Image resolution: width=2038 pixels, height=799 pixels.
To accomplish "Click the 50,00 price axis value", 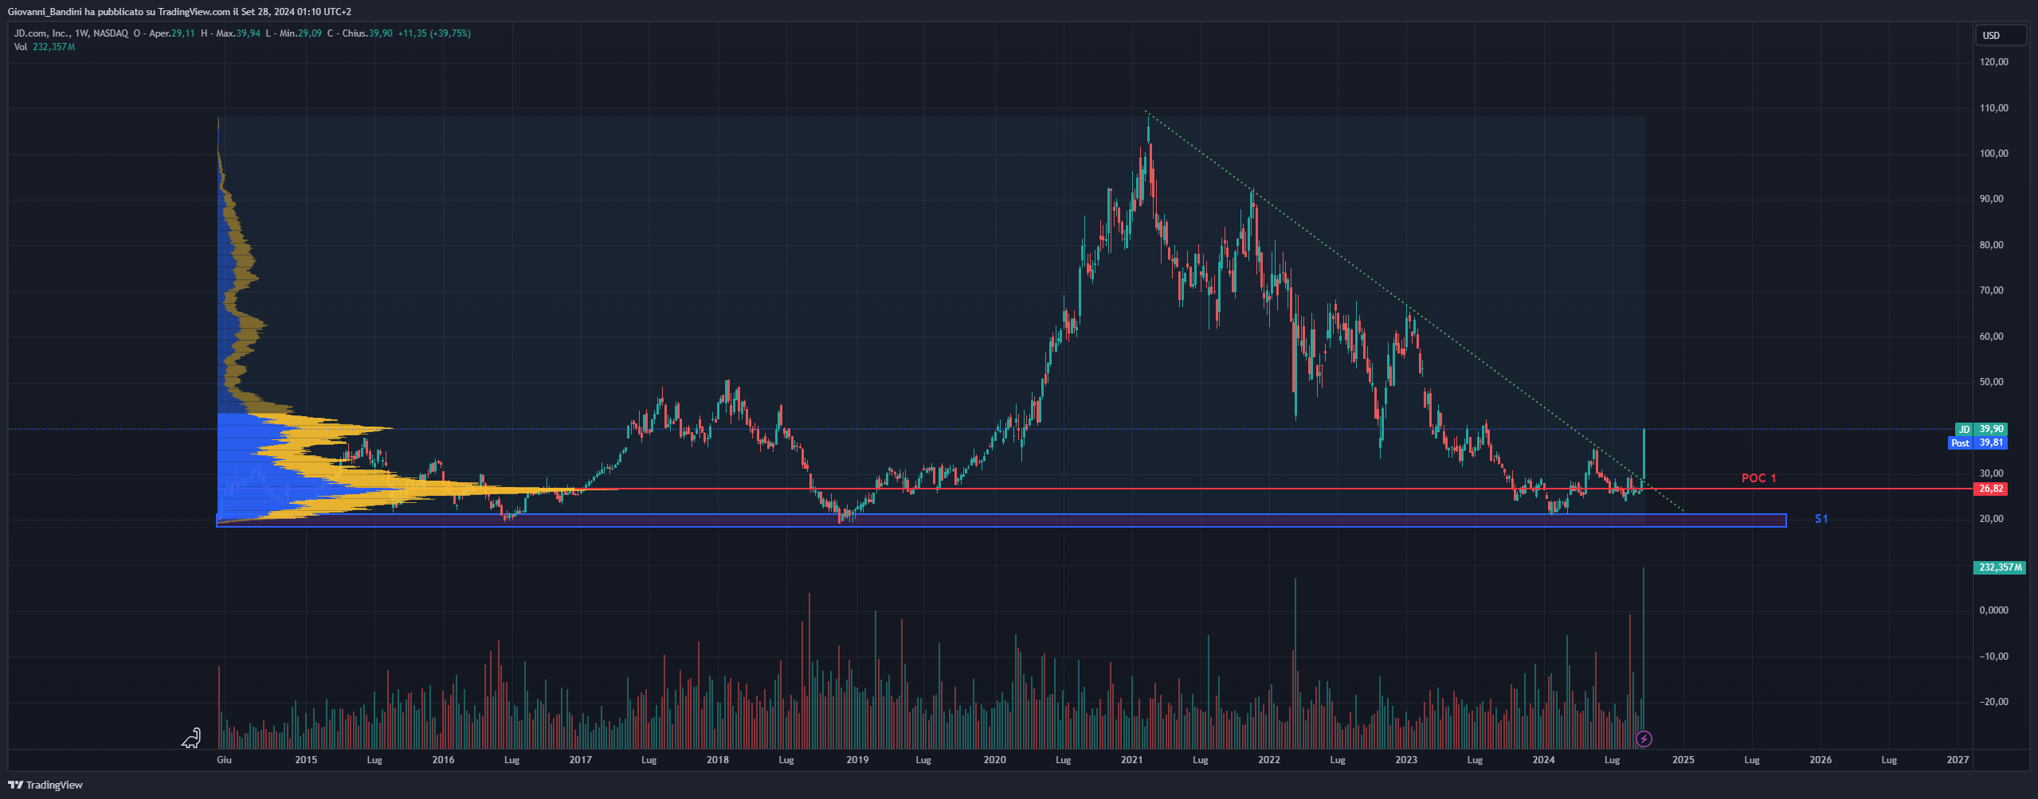I will (1992, 381).
